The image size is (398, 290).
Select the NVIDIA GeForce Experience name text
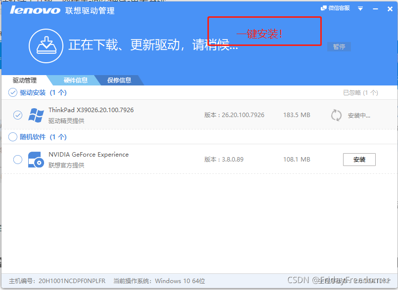(89, 155)
